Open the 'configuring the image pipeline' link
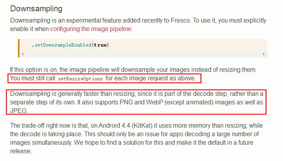The height and width of the screenshot is (161, 283). 91,29
